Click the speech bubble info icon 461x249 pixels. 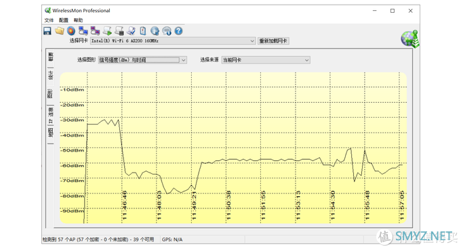pyautogui.click(x=167, y=31)
